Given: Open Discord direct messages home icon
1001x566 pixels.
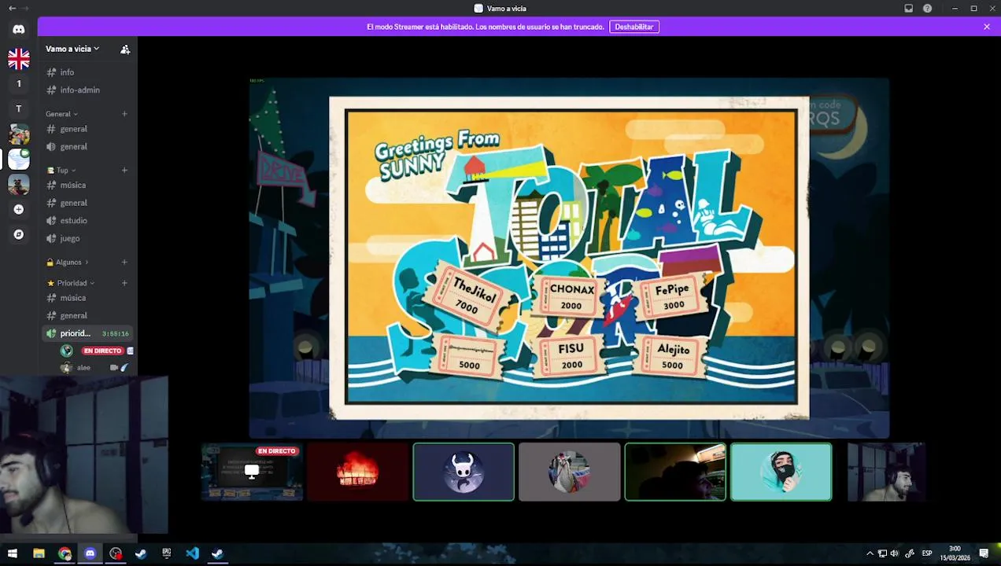Looking at the screenshot, I should point(19,29).
